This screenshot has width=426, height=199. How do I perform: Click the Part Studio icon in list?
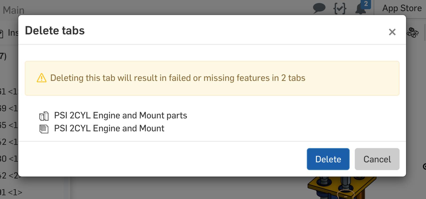pos(44,116)
